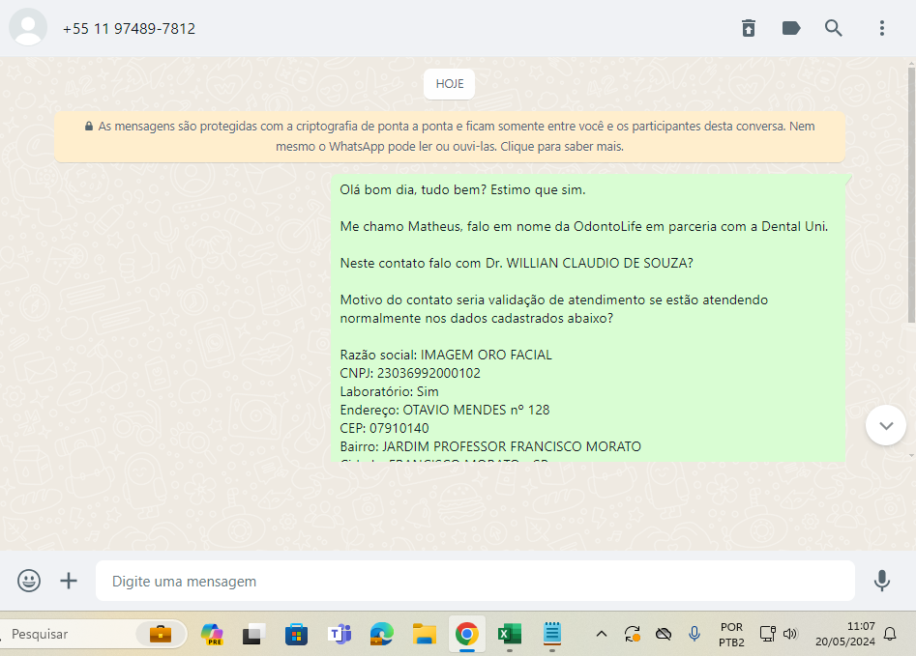Open contact info for +55 11 97489-7812
Screen dimensions: 916x656
click(129, 29)
